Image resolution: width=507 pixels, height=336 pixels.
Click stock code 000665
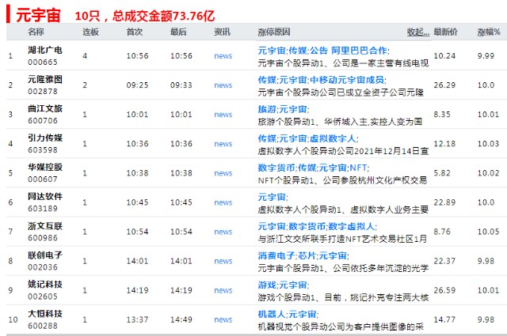43,62
